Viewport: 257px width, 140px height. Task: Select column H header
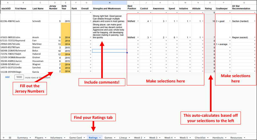(x=110, y=2)
